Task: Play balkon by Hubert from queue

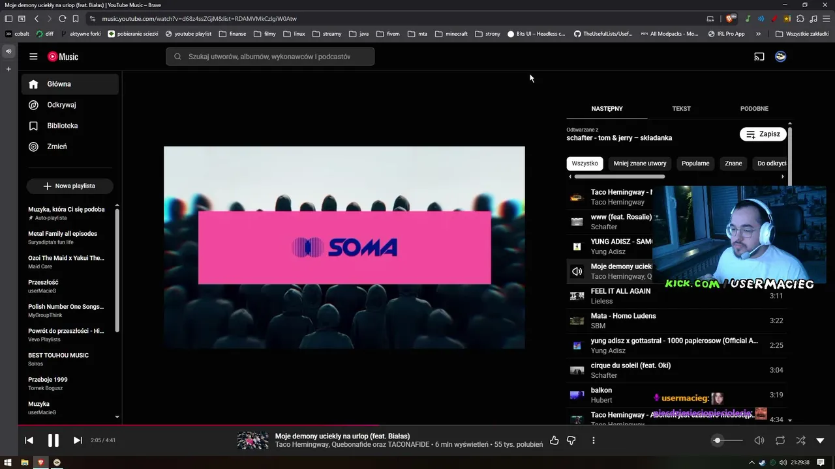Action: click(x=676, y=395)
